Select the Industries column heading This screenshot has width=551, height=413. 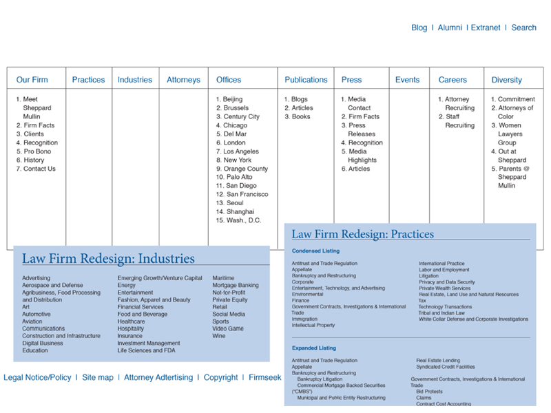pos(135,80)
